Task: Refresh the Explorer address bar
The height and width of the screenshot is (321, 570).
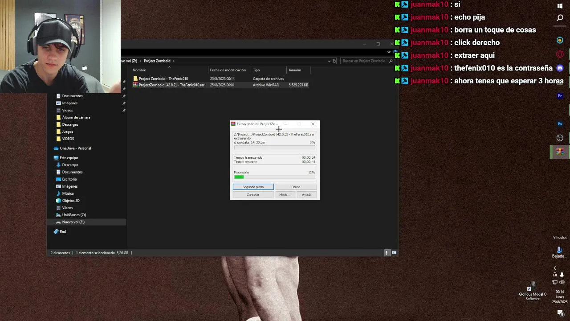Action: pos(334,61)
